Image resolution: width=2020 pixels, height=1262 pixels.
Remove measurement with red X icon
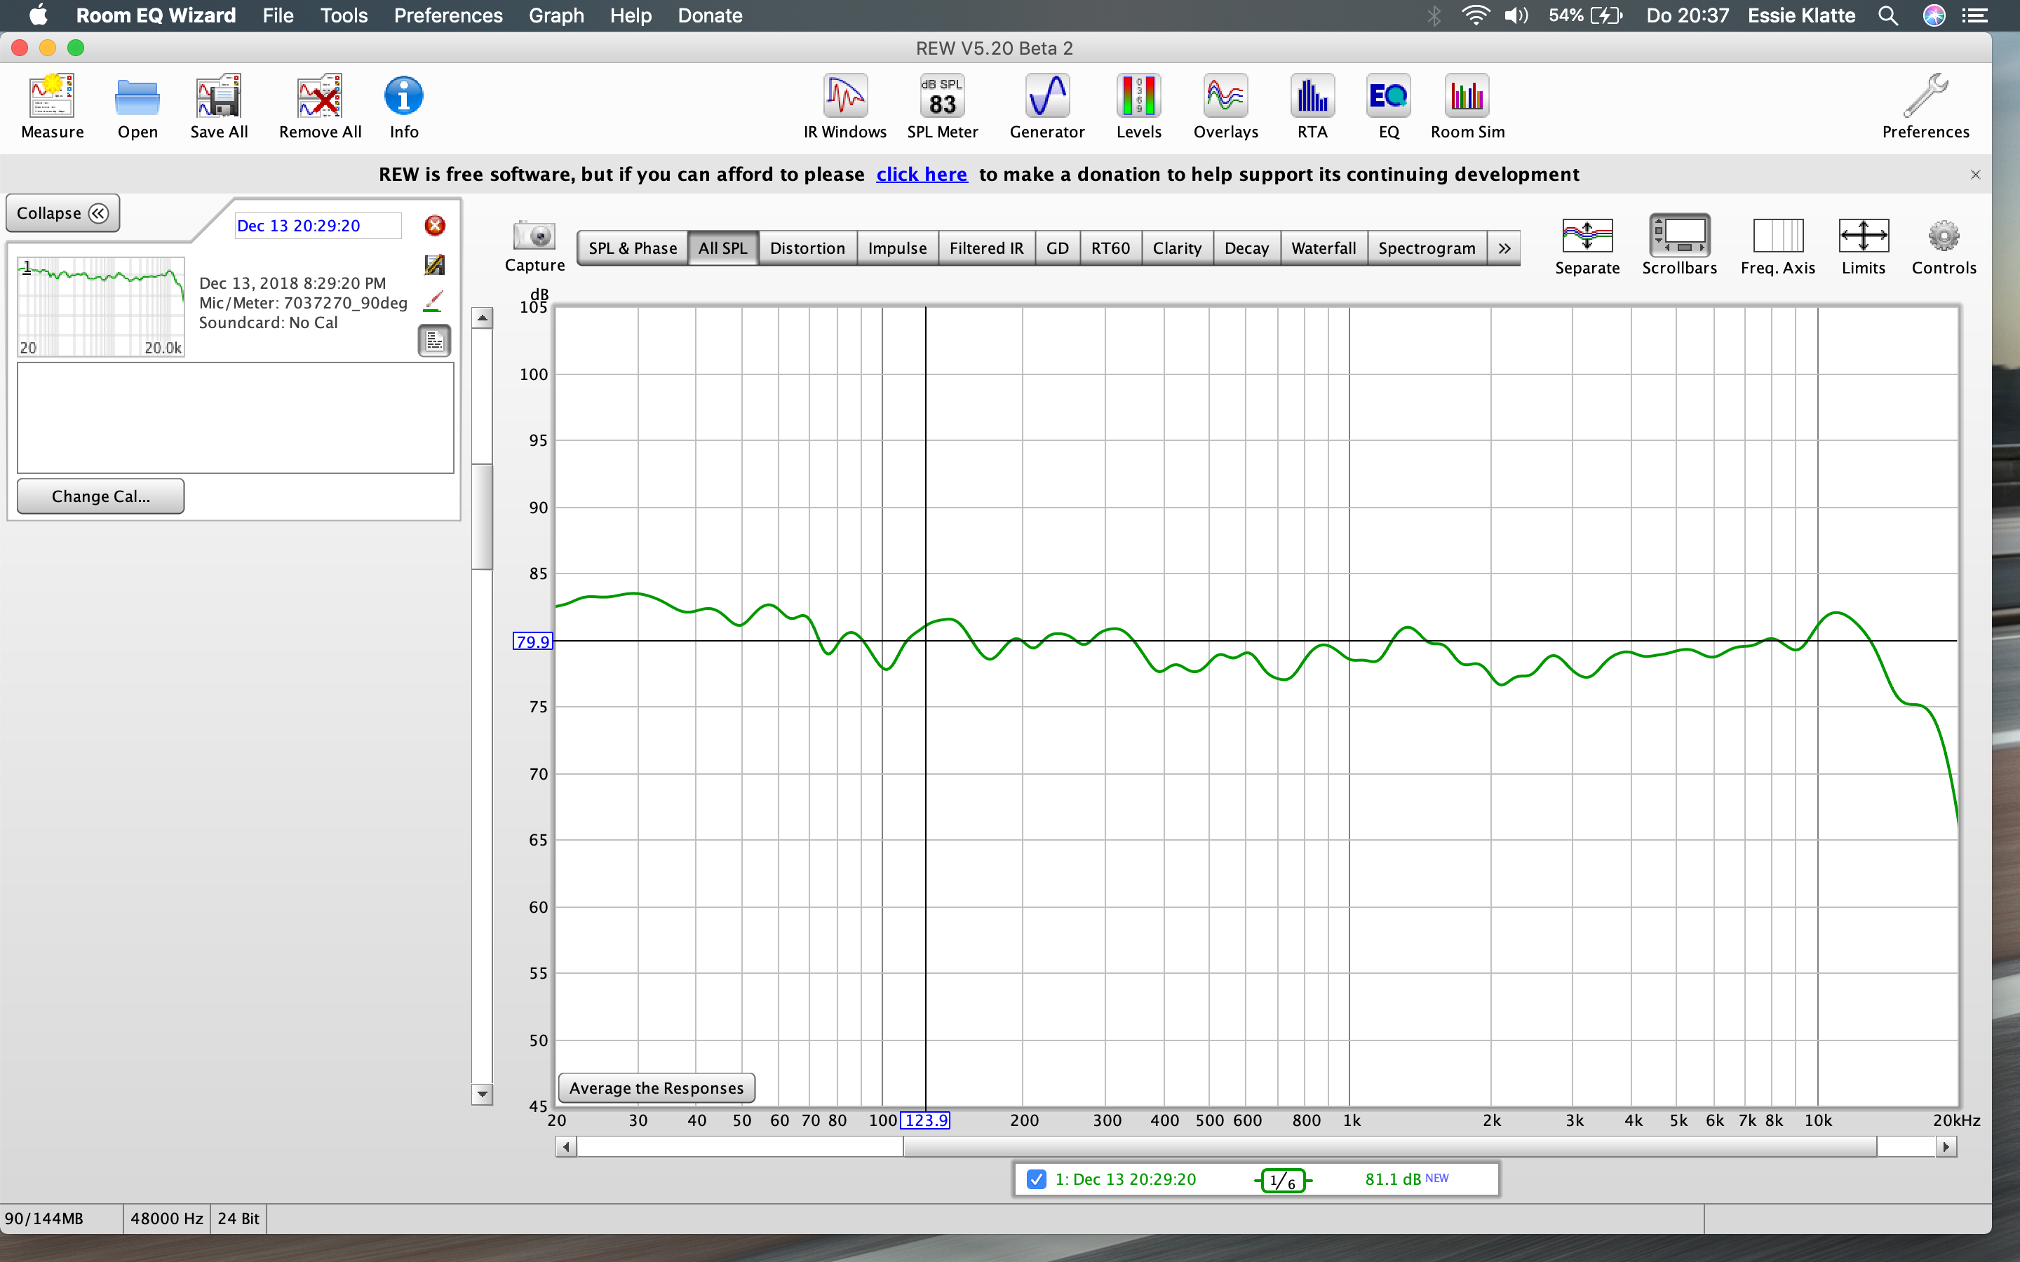tap(435, 225)
